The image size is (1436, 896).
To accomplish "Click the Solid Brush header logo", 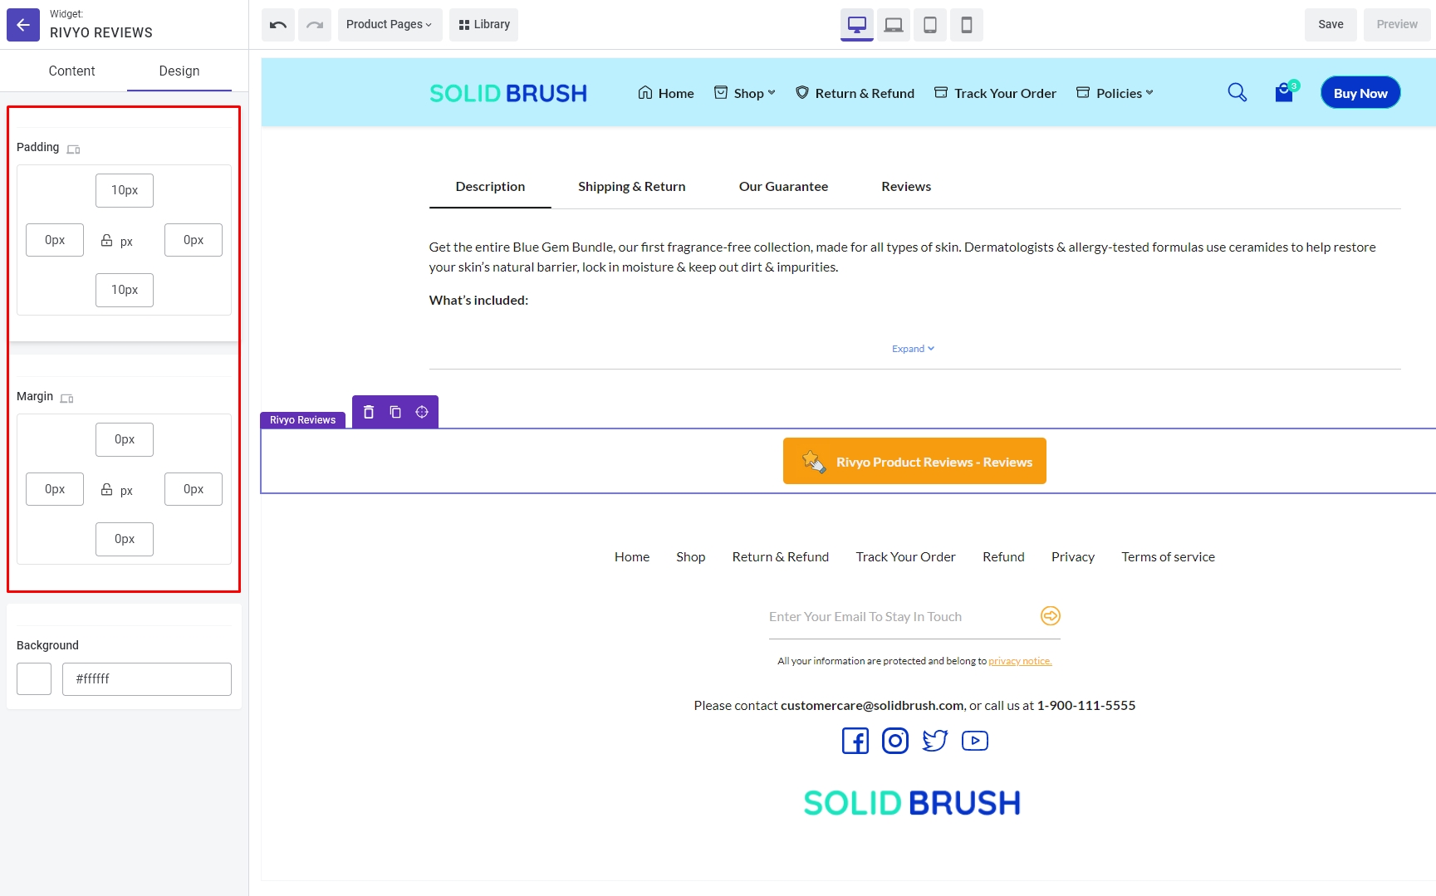I will click(x=508, y=93).
